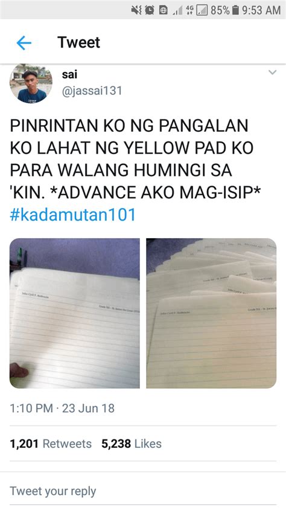View the right stacked pads photo
This screenshot has height=509, width=286.
click(211, 313)
